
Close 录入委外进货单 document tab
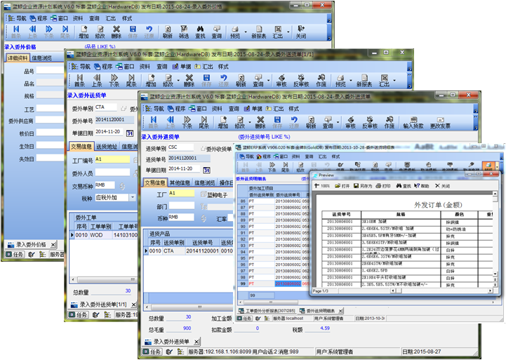tap(197, 342)
